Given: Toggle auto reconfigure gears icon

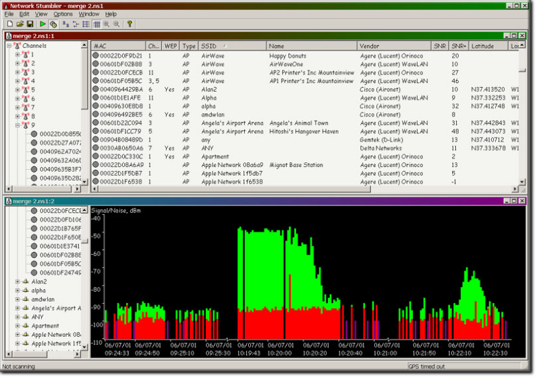Looking at the screenshot, I should pos(53,24).
